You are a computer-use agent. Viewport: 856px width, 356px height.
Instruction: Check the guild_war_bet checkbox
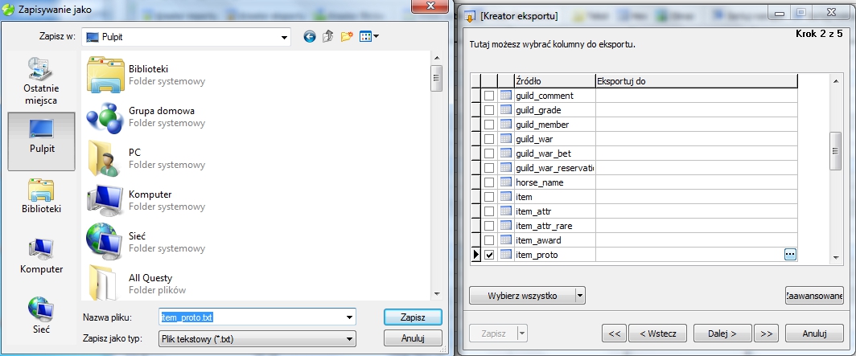[x=489, y=153]
